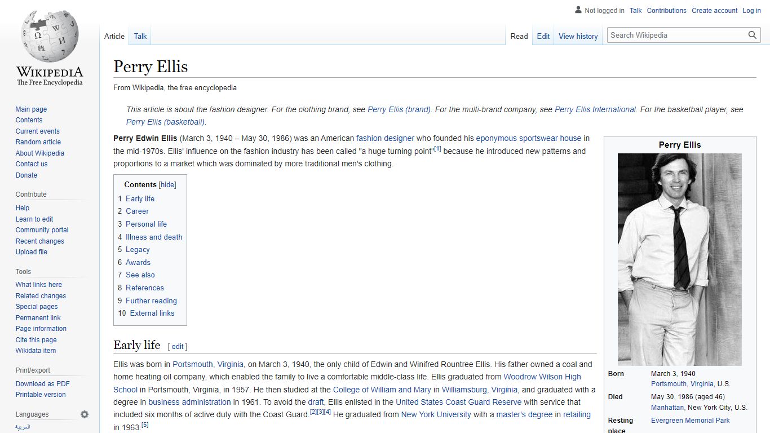
Task: Open Contents in the sidebar
Action: click(29, 120)
